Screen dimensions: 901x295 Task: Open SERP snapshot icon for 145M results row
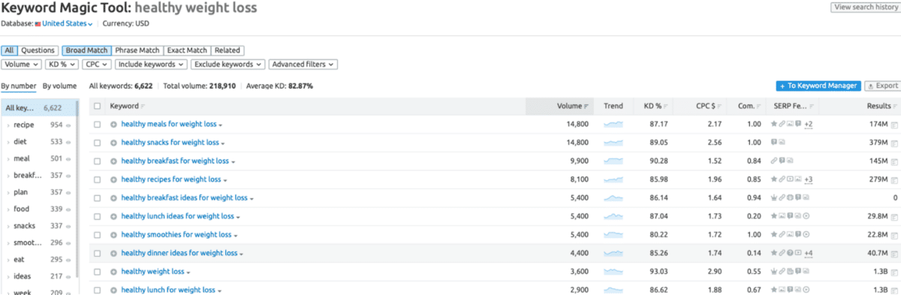893,161
